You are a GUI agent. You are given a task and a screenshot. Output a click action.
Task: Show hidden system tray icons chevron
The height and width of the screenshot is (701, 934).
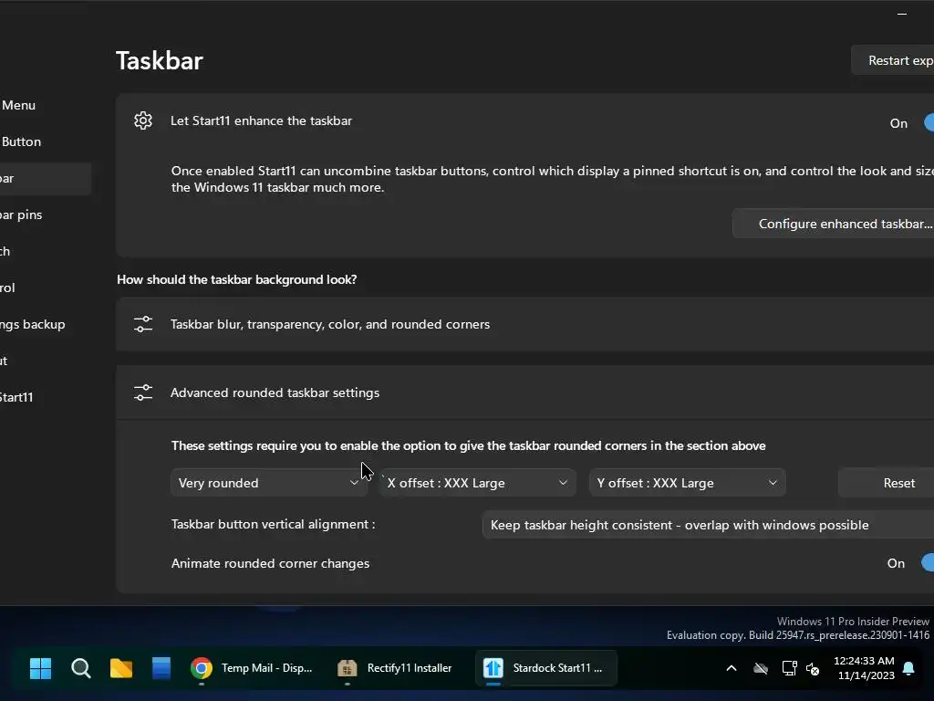coord(732,668)
